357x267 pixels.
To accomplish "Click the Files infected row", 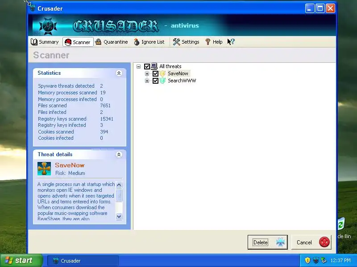I will [x=71, y=112].
